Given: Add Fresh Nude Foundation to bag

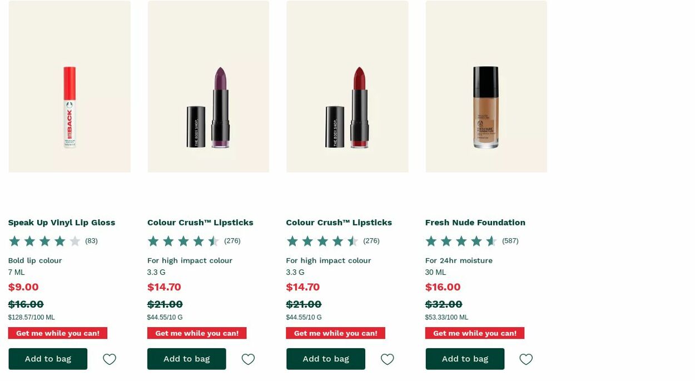Looking at the screenshot, I should click(465, 358).
